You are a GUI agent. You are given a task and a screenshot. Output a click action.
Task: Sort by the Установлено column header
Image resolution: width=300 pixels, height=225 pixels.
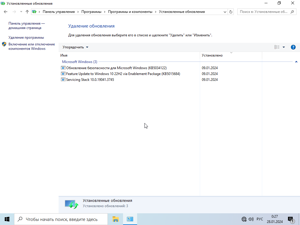pyautogui.click(x=212, y=55)
